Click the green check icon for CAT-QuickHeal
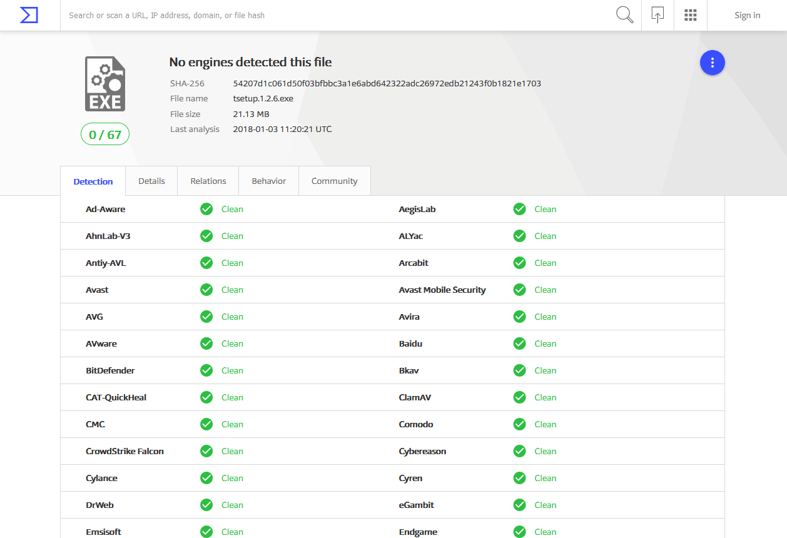This screenshot has width=787, height=538. coord(206,397)
